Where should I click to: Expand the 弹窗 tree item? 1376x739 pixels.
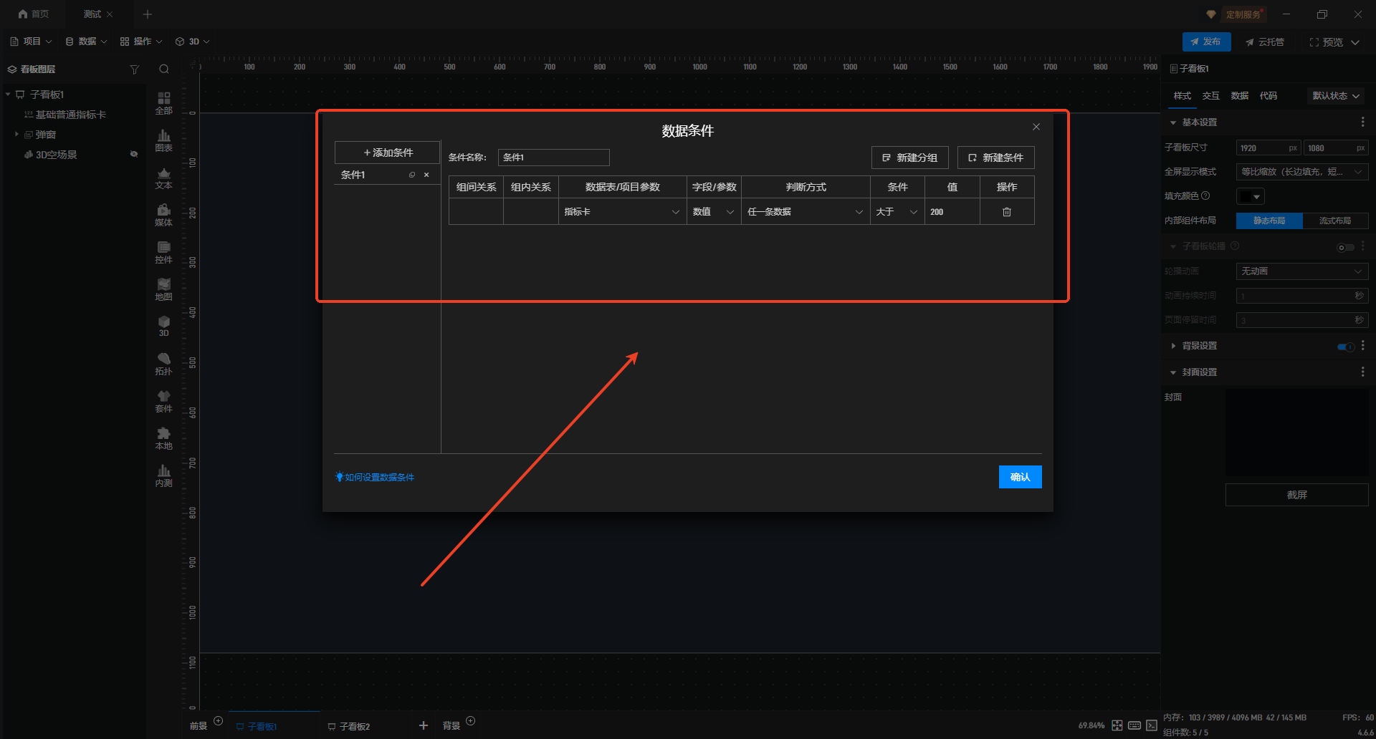(x=16, y=135)
